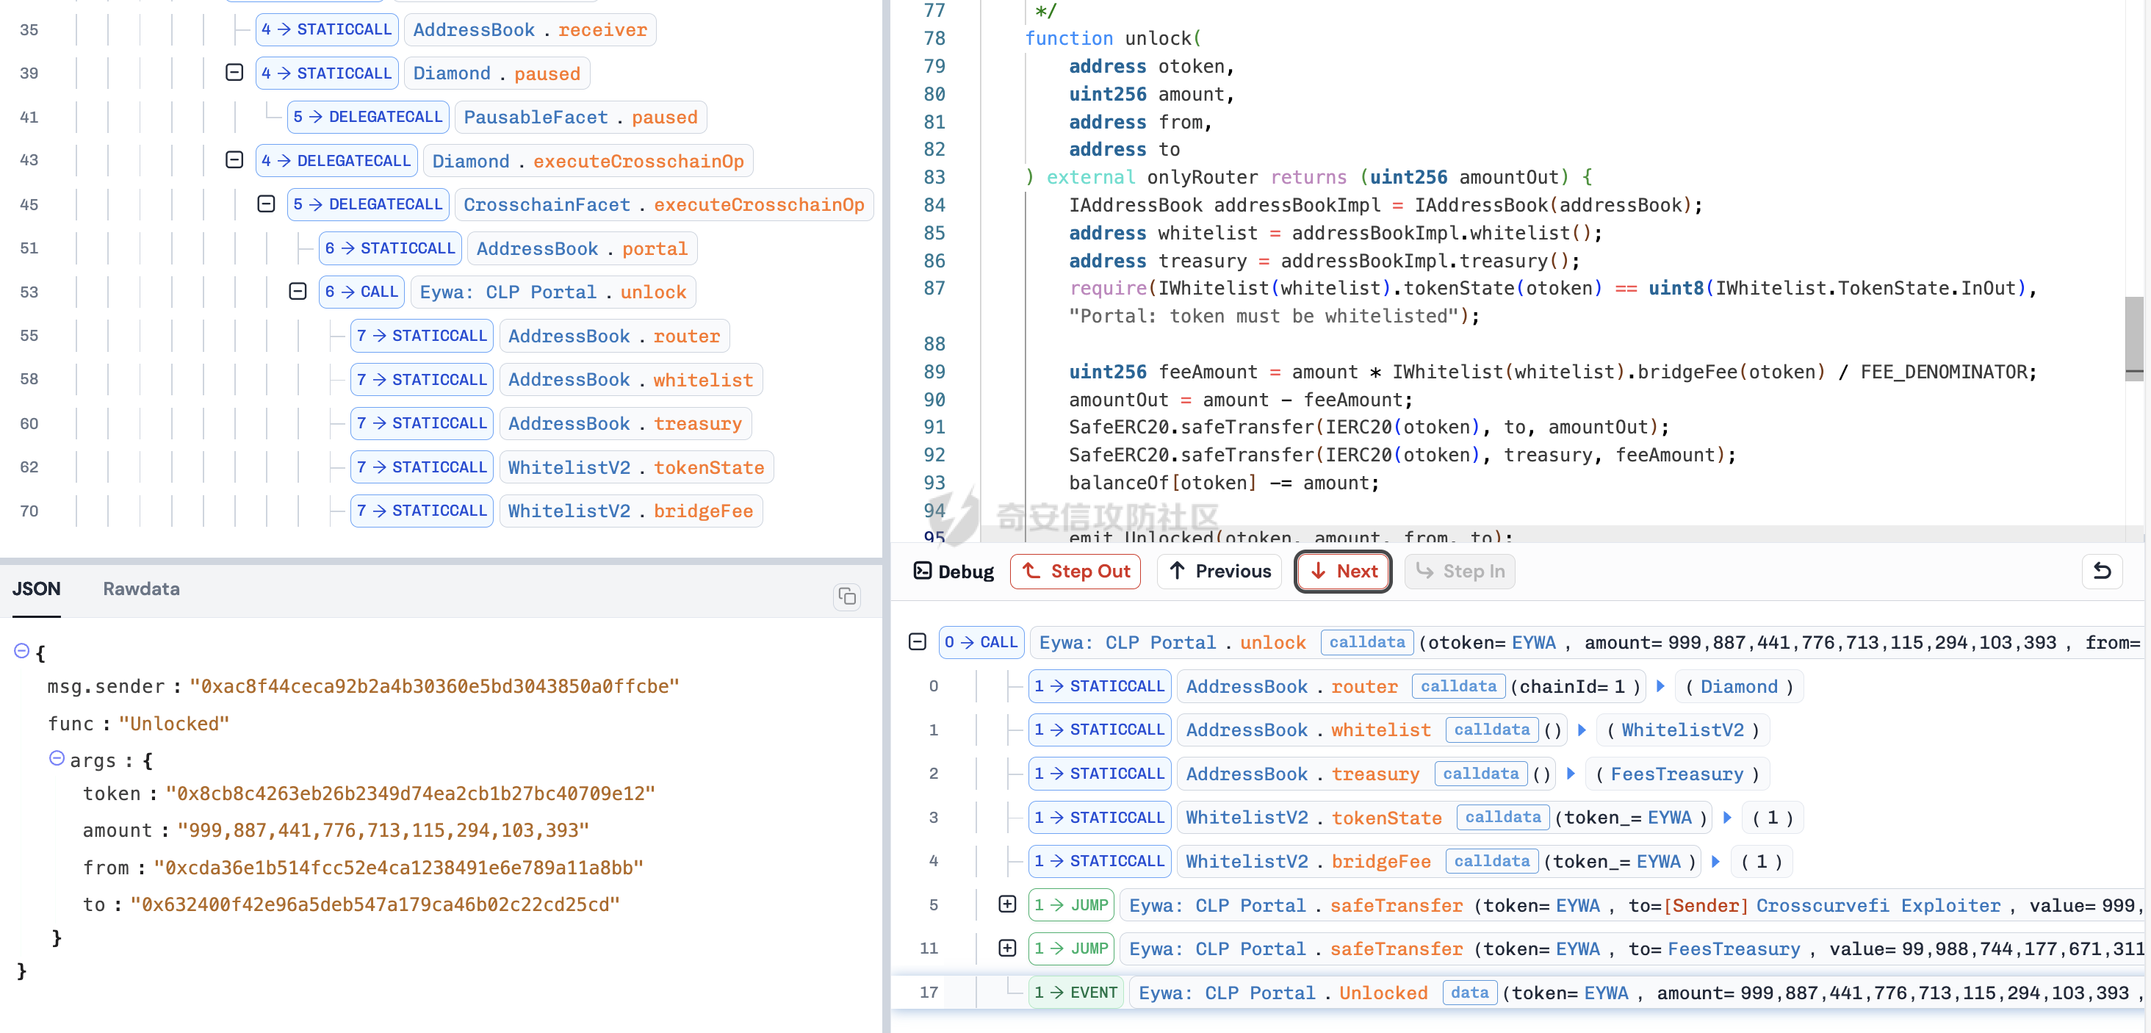Image resolution: width=2151 pixels, height=1033 pixels.
Task: Switch to the Rawdata tab
Action: tap(141, 589)
